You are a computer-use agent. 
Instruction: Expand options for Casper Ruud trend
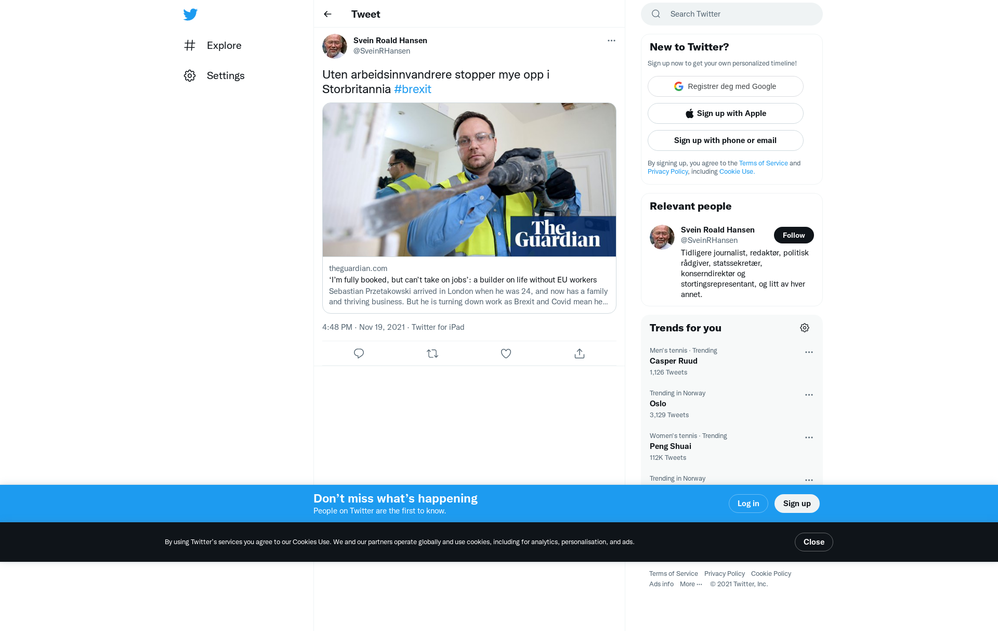[809, 352]
